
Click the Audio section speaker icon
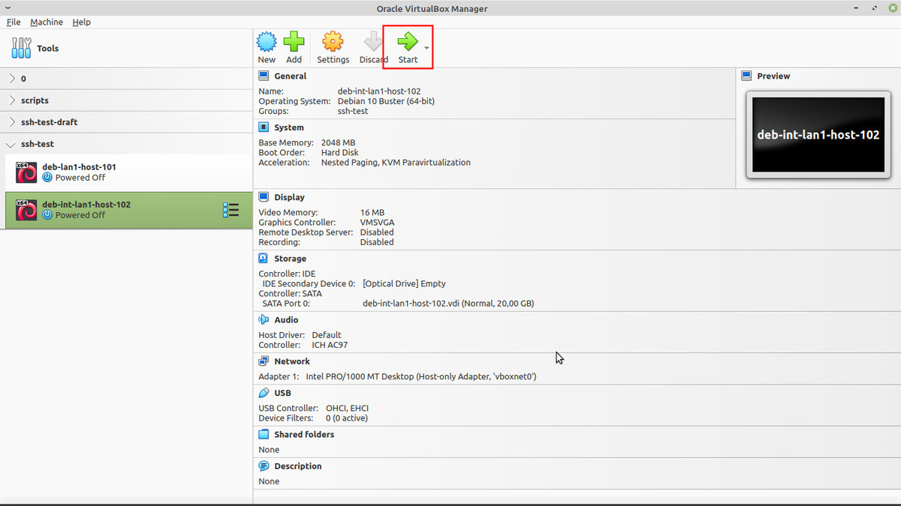pyautogui.click(x=264, y=319)
